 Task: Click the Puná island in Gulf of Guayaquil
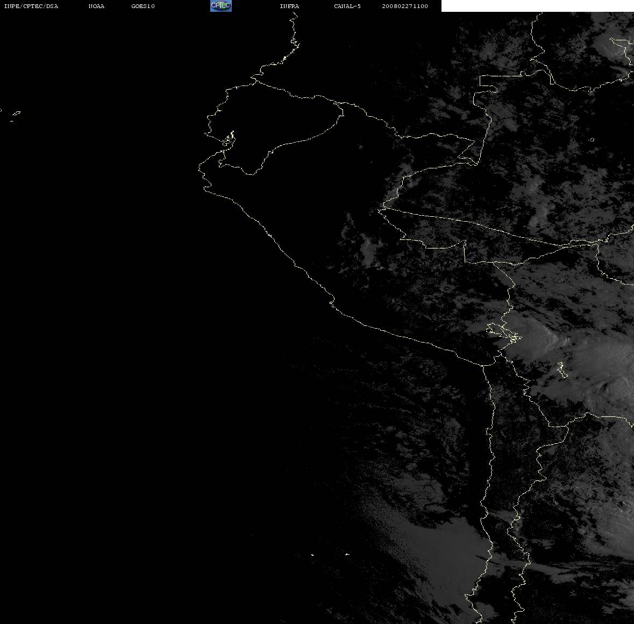coord(229,139)
